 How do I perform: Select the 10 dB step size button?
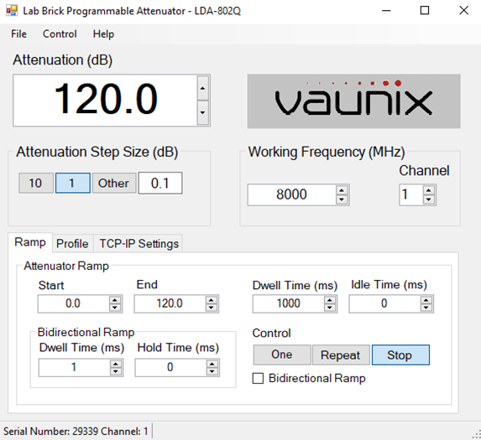(x=35, y=183)
